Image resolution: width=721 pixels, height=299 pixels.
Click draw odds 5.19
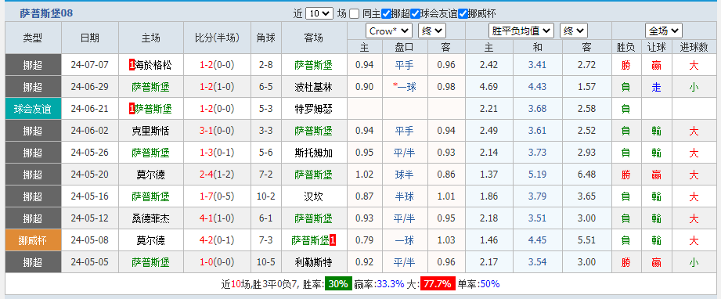(x=537, y=175)
